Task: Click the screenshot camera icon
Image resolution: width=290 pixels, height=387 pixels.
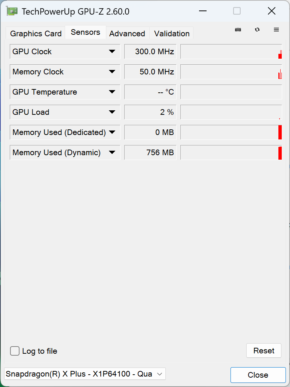Action: coord(238,30)
